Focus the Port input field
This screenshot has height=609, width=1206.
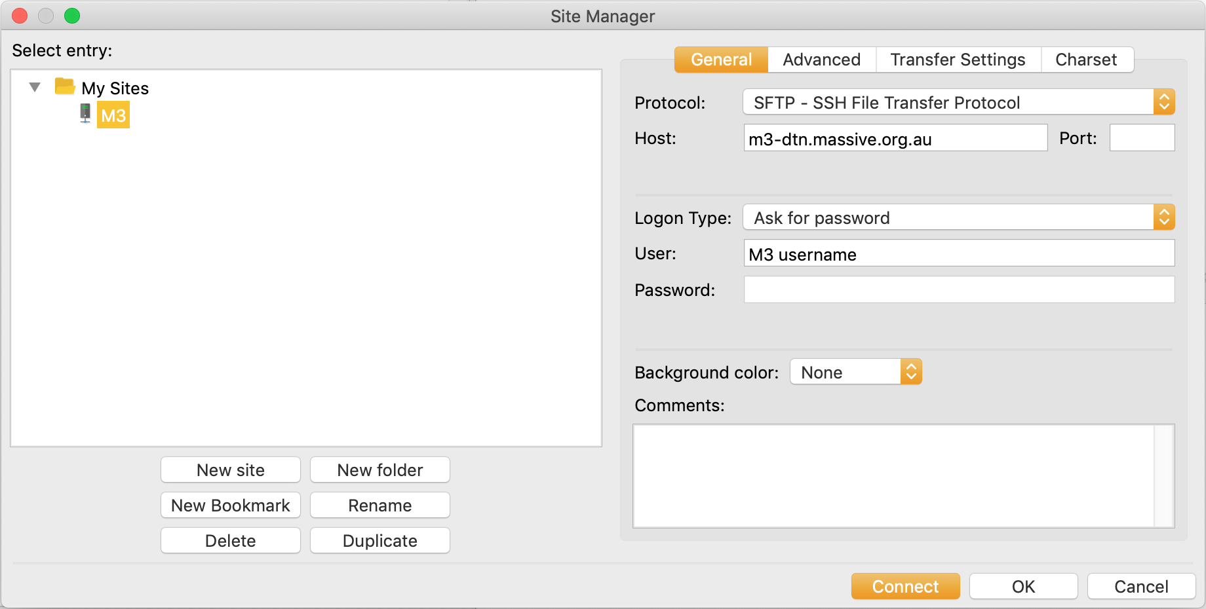[x=1142, y=138]
